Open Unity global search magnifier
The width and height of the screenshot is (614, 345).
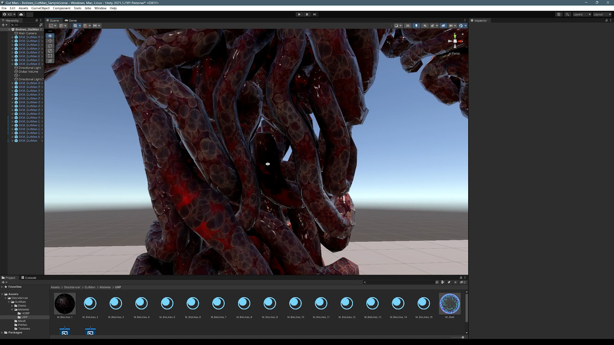pos(567,14)
